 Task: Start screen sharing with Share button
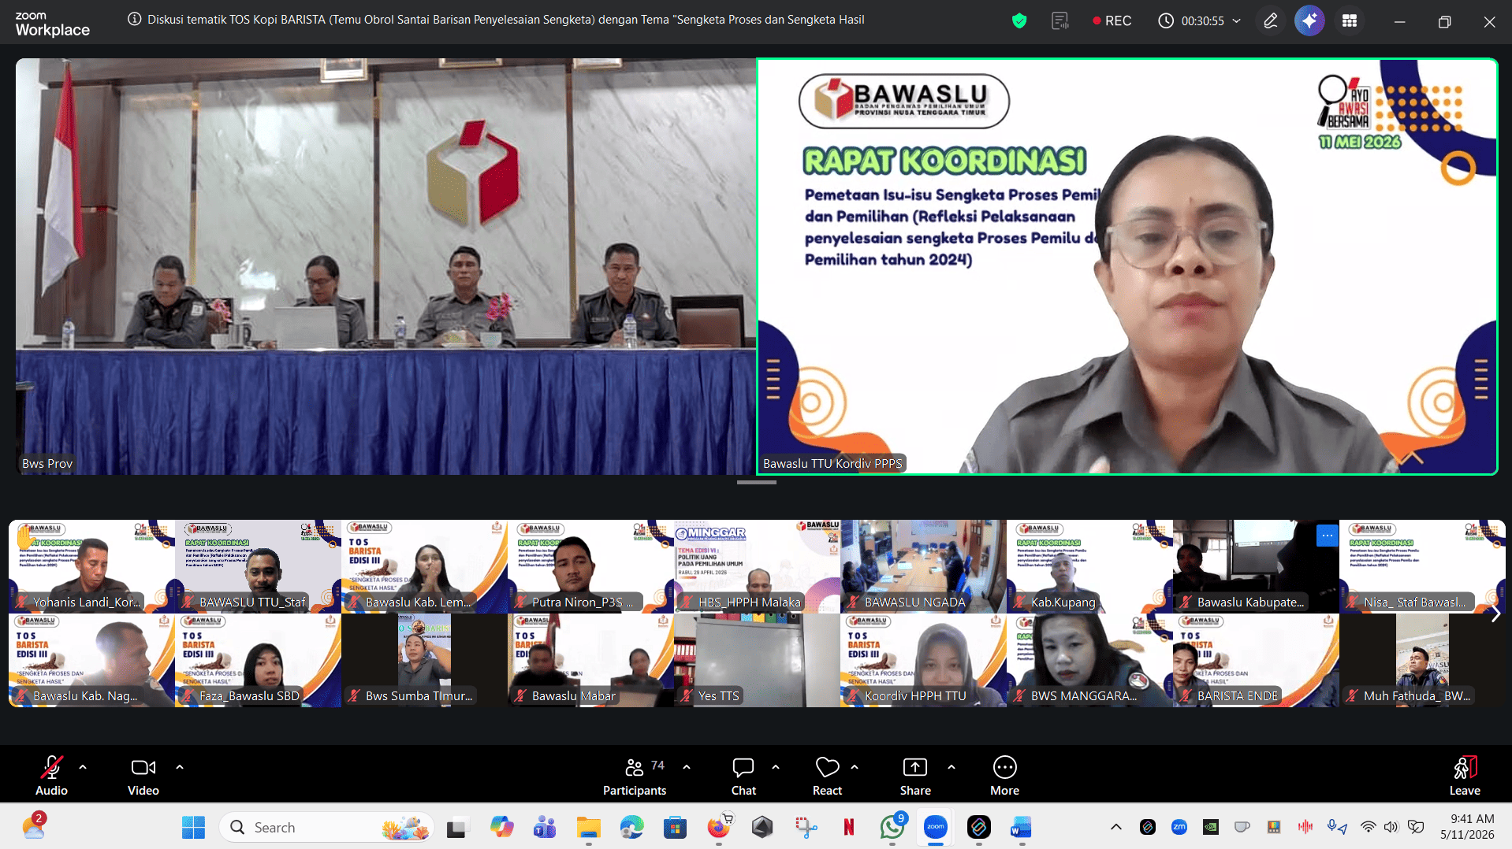point(915,775)
